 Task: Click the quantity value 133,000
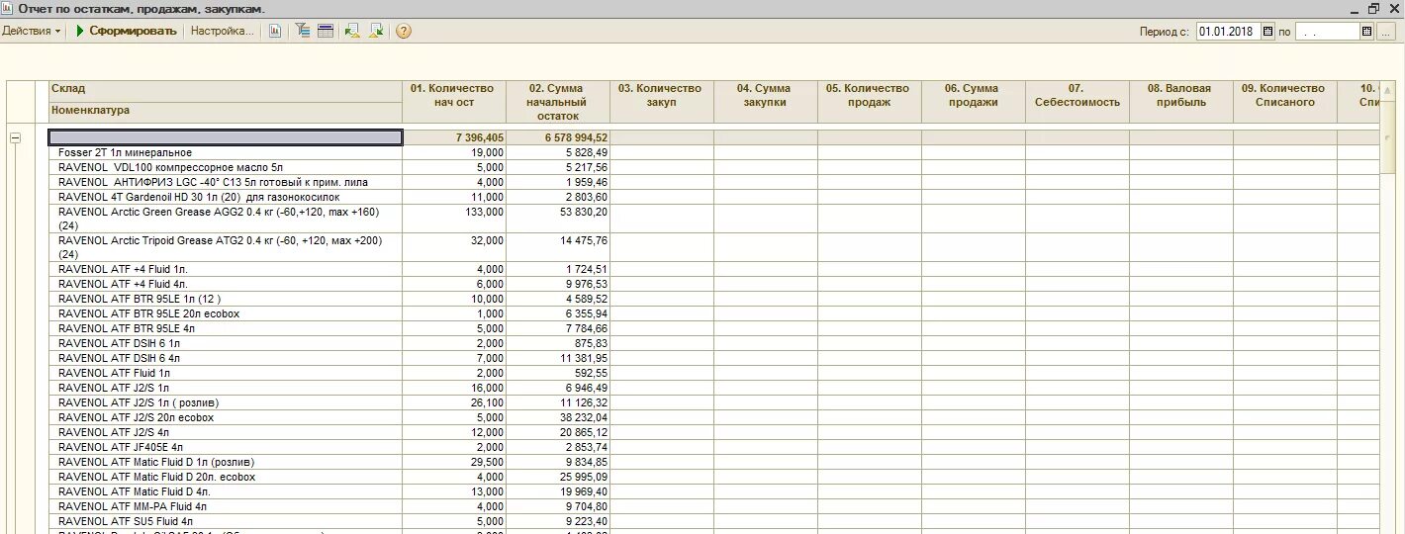point(482,212)
